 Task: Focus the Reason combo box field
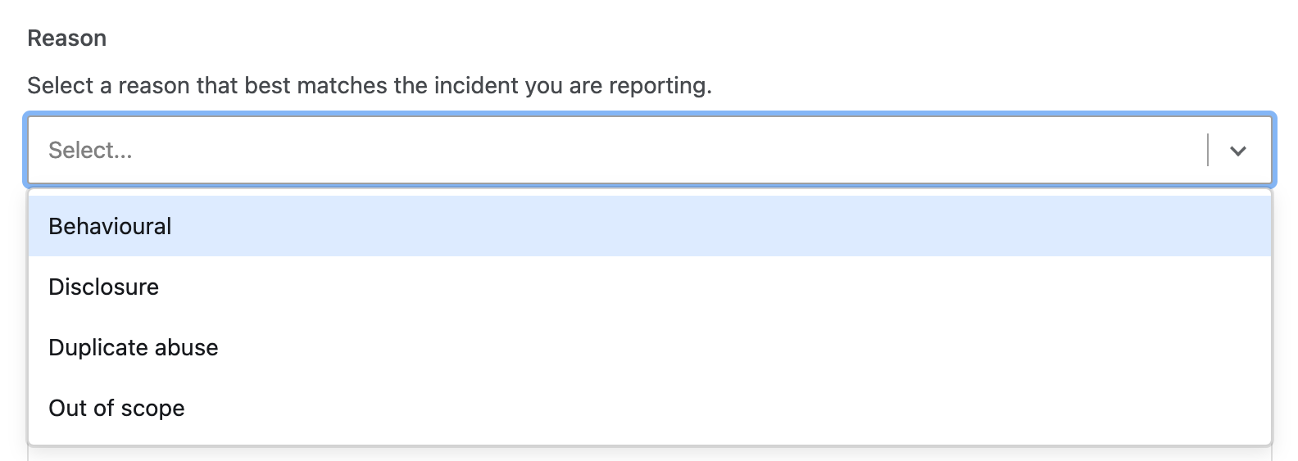click(650, 150)
